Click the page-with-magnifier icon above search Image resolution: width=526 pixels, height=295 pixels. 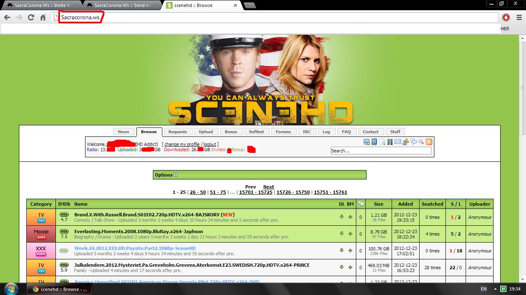tap(382, 142)
